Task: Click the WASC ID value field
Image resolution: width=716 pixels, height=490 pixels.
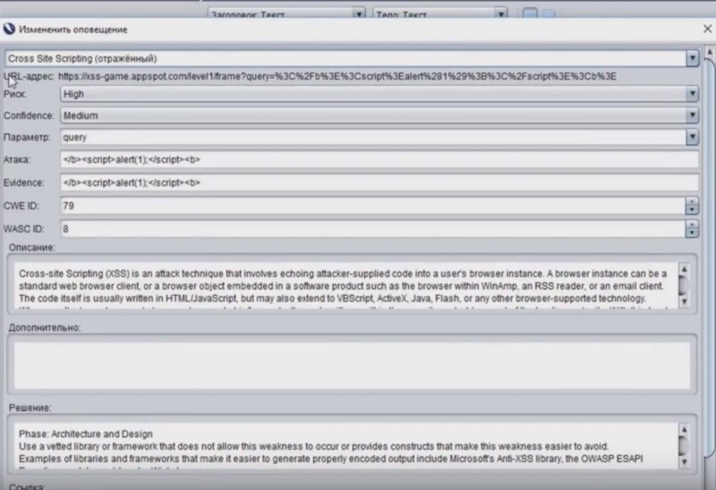Action: (372, 229)
